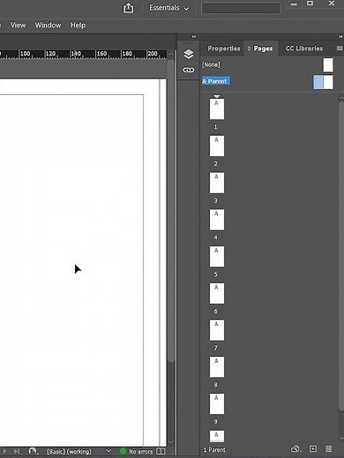Open the View menu
The image size is (344, 458).
coord(18,26)
